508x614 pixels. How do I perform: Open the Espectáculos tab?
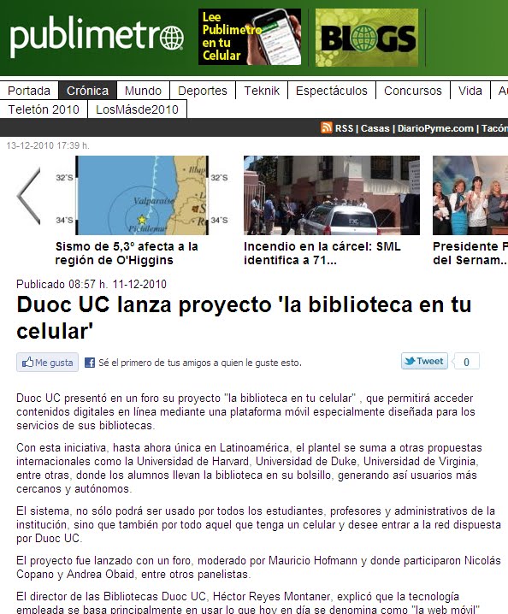pyautogui.click(x=331, y=91)
